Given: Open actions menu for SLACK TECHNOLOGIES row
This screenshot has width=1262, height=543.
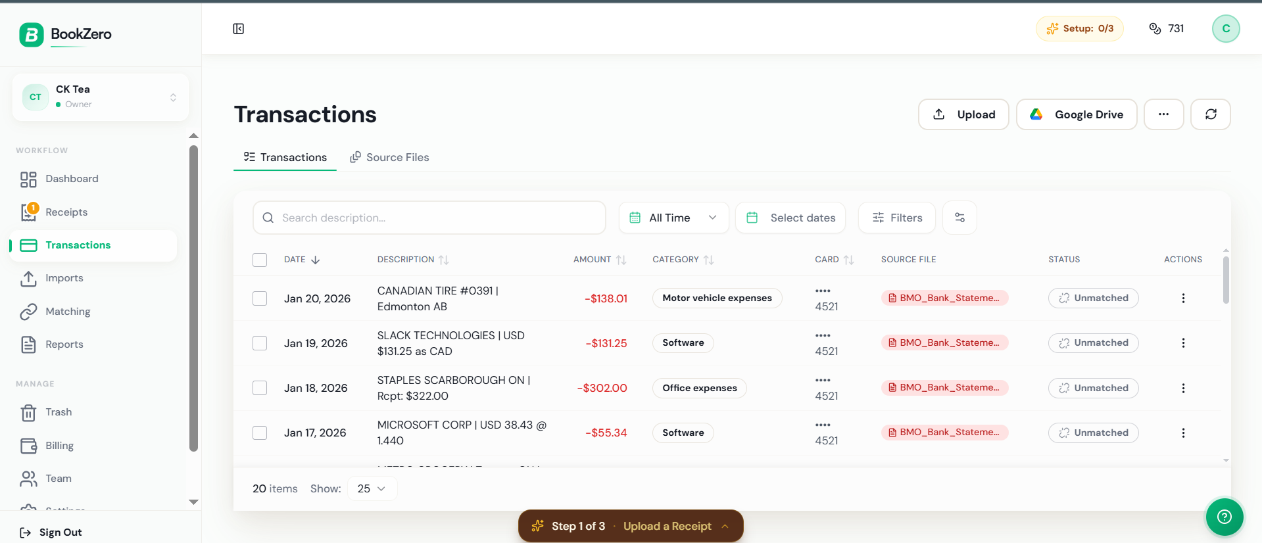Looking at the screenshot, I should 1183,343.
